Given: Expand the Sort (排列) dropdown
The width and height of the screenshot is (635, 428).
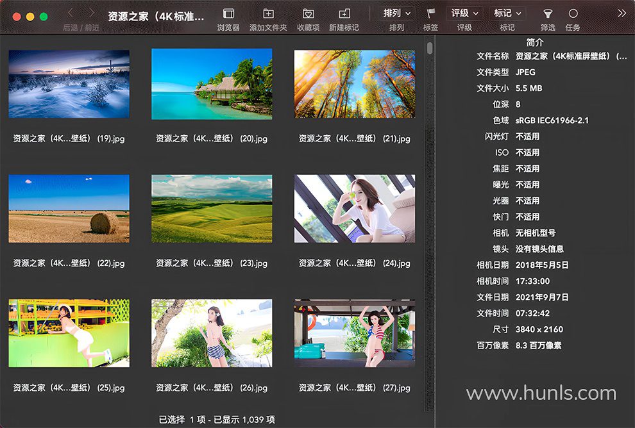Looking at the screenshot, I should [x=397, y=13].
